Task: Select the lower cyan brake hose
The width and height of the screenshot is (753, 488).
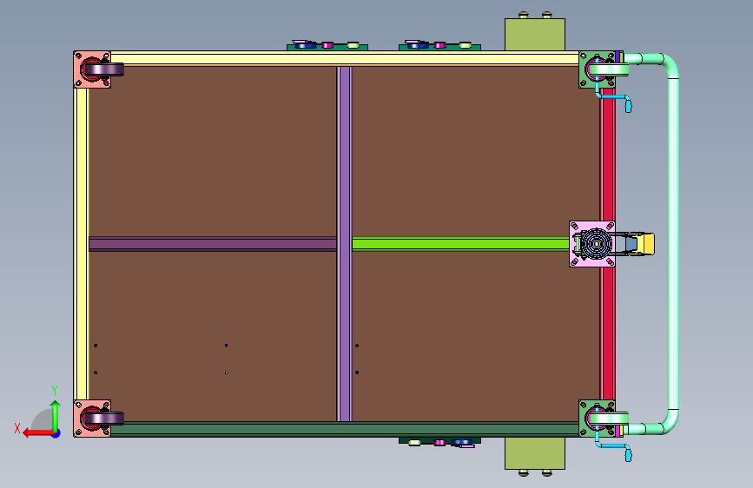Action: [x=614, y=446]
